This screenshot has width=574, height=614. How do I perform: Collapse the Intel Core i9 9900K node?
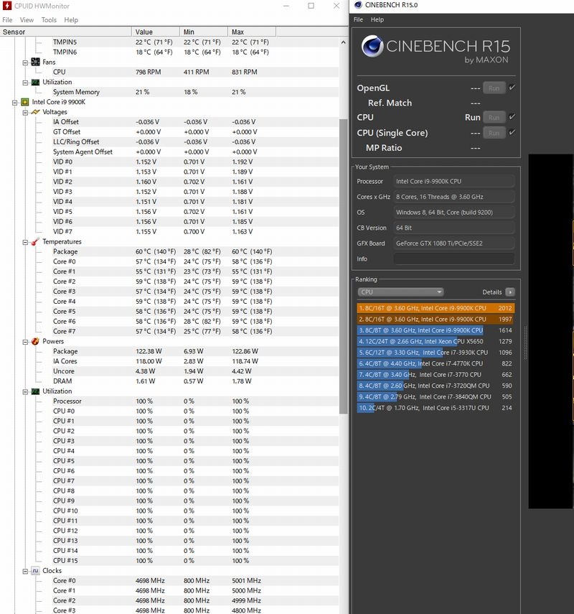point(15,102)
